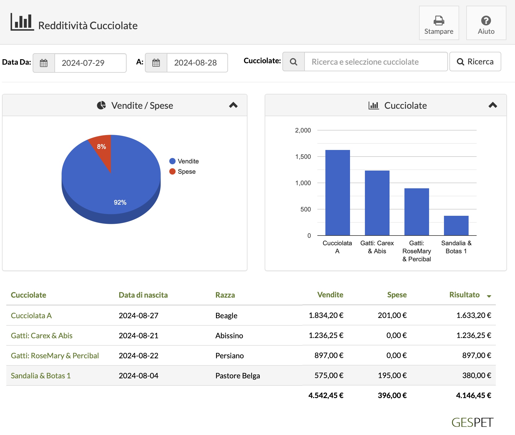This screenshot has width=515, height=435.
Task: Select the Sandalia & Botas 1 bar
Action: pyautogui.click(x=456, y=226)
